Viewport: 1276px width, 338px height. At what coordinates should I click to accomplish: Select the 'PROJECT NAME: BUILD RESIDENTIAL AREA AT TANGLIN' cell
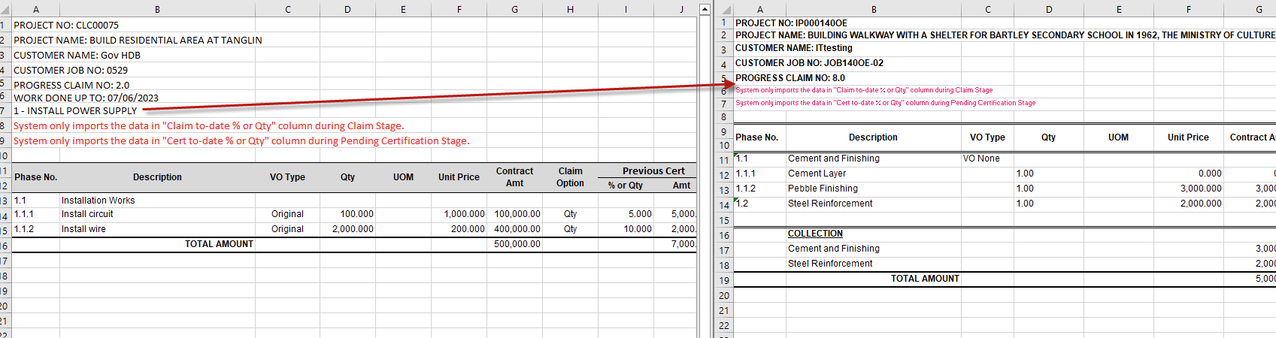pyautogui.click(x=138, y=40)
